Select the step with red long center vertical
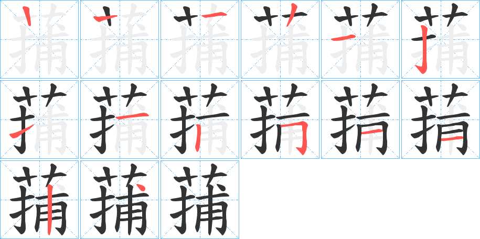This screenshot has height=239, width=480. pyautogui.click(x=39, y=200)
